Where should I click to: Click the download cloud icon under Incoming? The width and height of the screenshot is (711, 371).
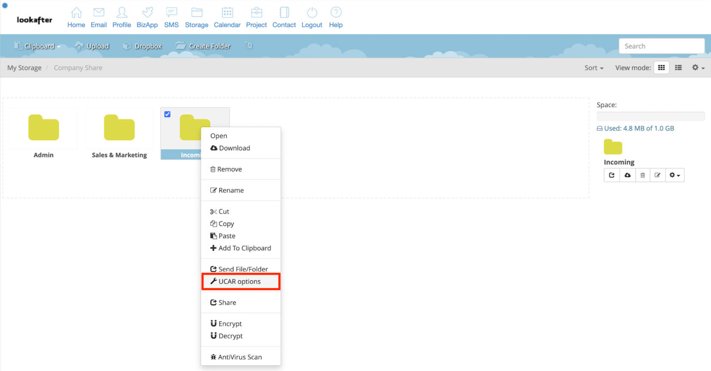pos(627,175)
